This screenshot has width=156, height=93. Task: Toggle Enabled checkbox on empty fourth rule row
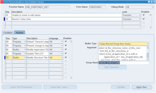[x=144, y=27]
